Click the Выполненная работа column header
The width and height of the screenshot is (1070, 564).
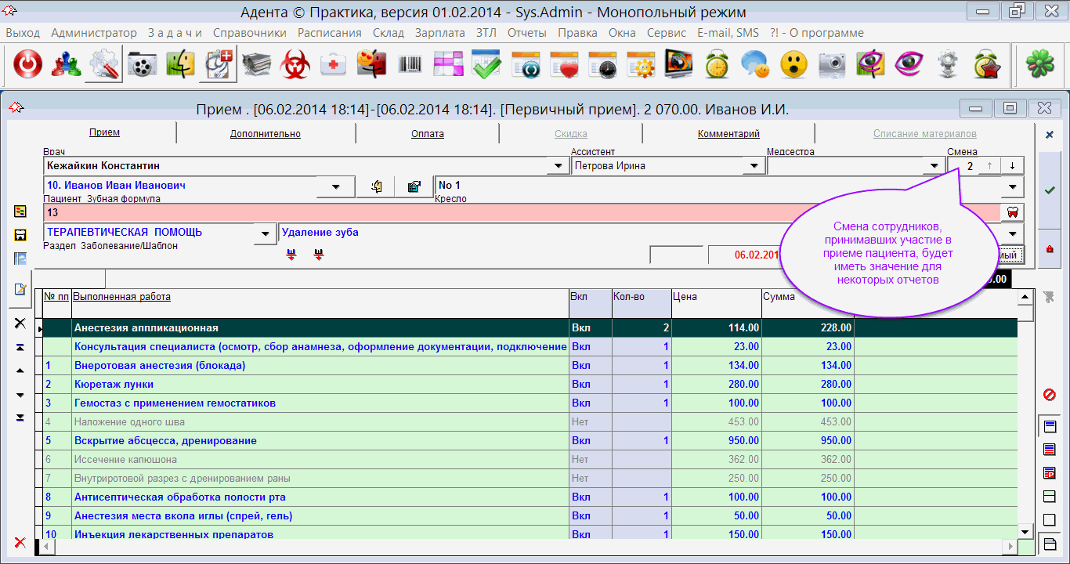coord(121,297)
